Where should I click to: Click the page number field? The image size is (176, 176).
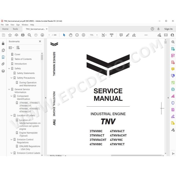tap(49, 35)
